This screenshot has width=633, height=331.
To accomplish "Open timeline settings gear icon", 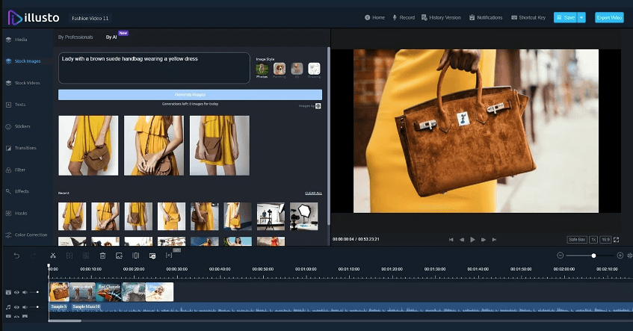I will pos(630,256).
